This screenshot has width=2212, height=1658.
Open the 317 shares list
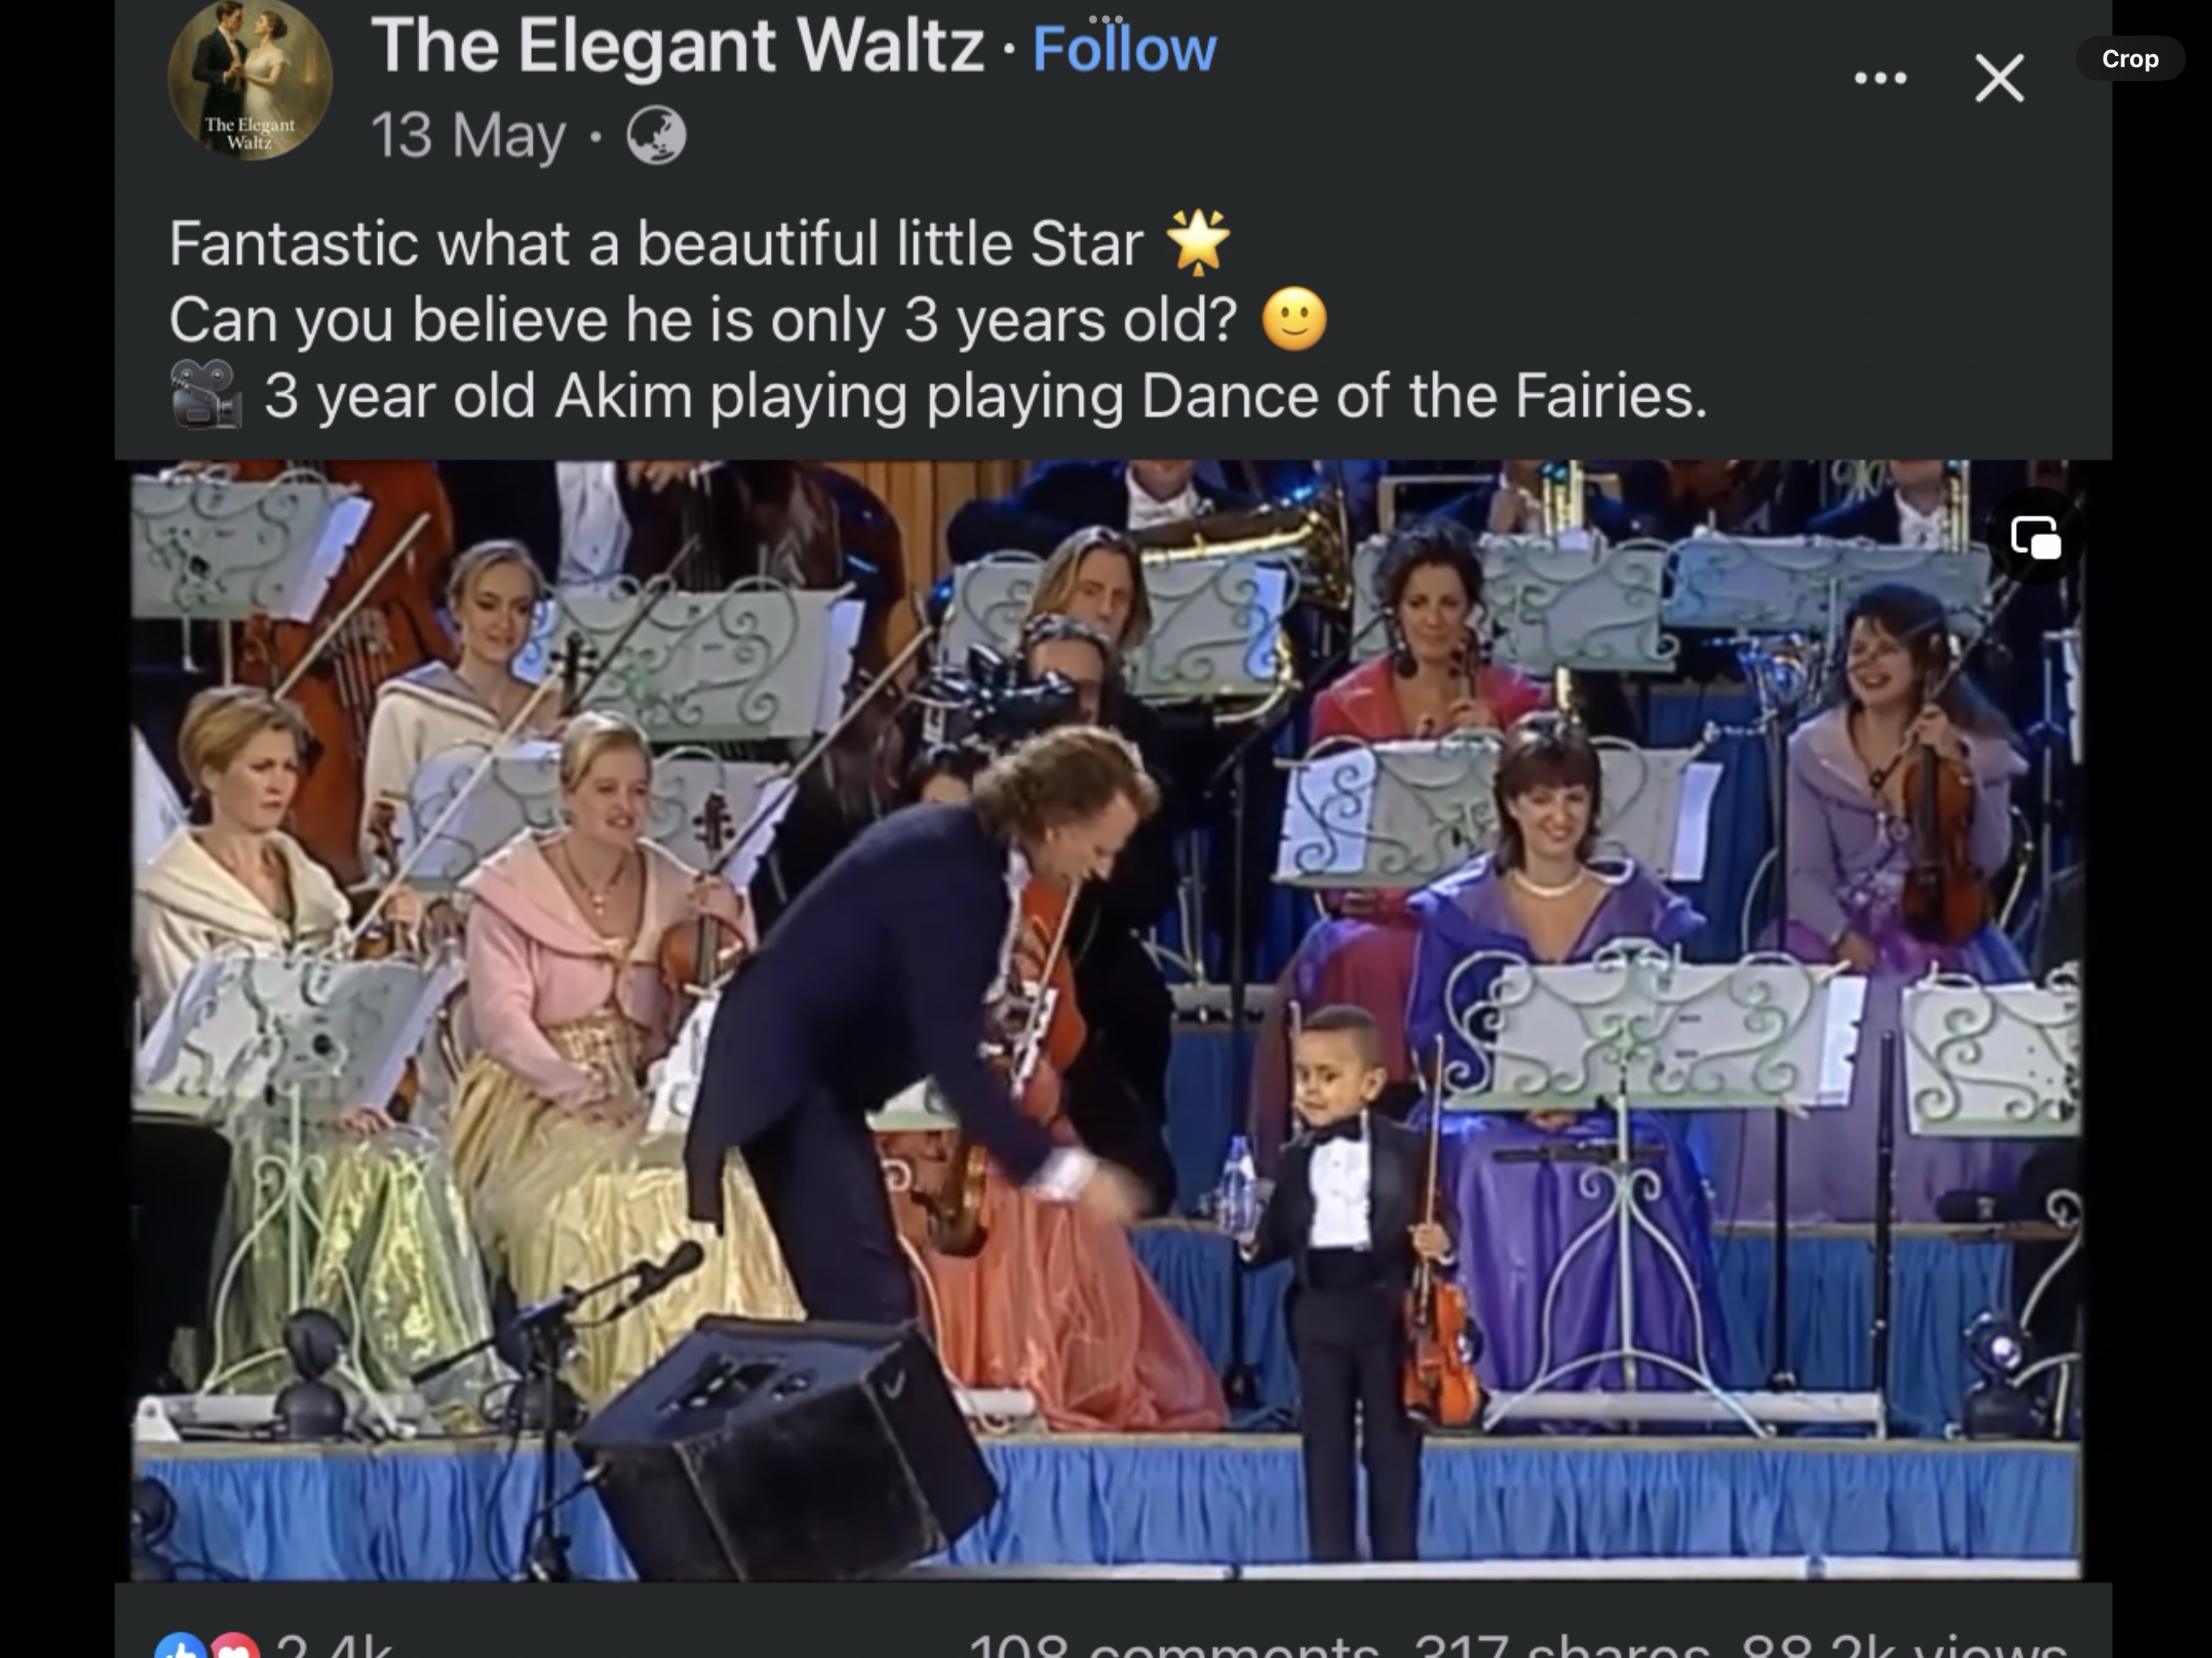pos(1560,1648)
